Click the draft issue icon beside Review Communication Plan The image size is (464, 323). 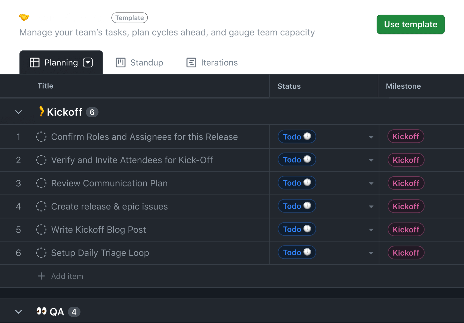coord(41,183)
